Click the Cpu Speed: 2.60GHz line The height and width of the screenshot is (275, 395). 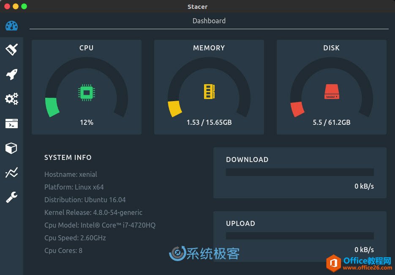(75, 238)
